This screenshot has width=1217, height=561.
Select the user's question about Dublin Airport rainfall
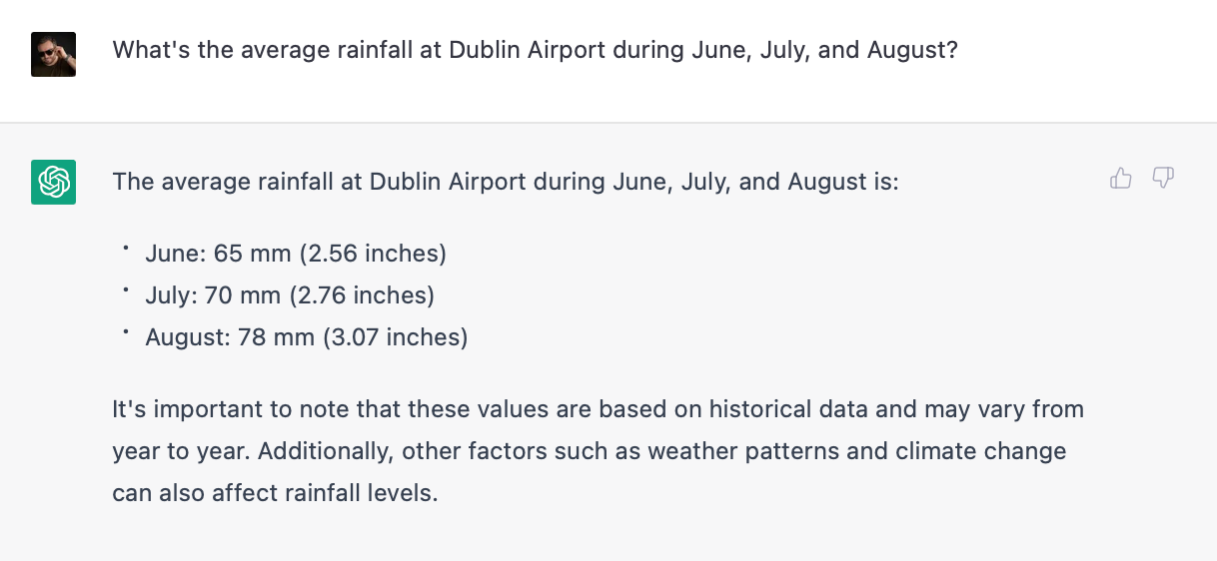536,50
